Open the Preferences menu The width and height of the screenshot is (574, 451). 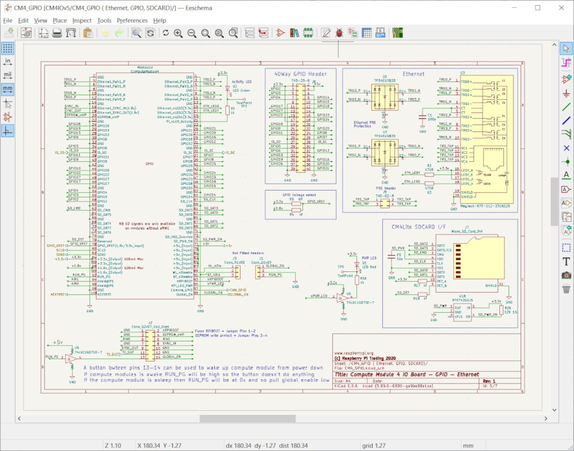[x=132, y=20]
